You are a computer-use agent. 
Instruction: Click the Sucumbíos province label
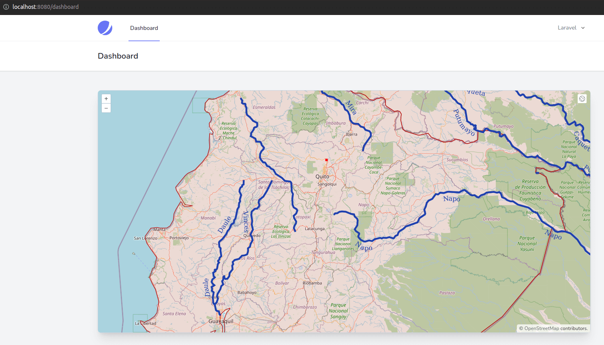tap(457, 160)
